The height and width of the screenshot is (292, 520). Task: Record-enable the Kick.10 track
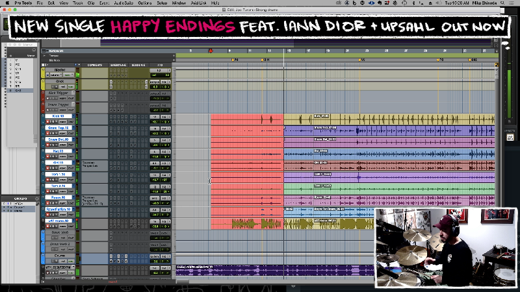tap(46, 122)
